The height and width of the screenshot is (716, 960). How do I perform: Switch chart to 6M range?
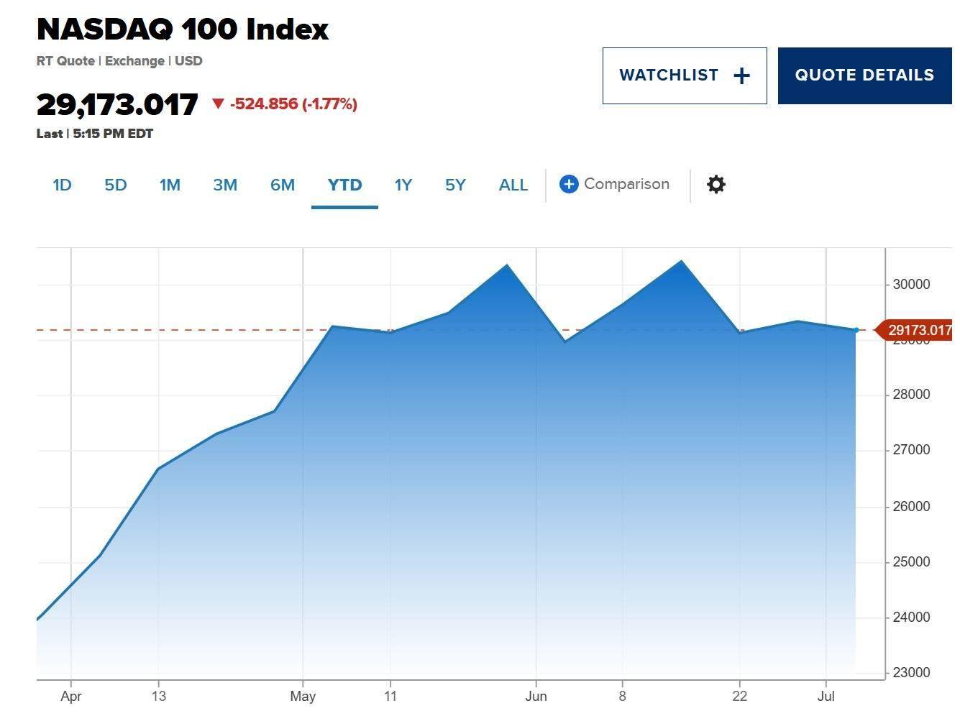coord(283,185)
